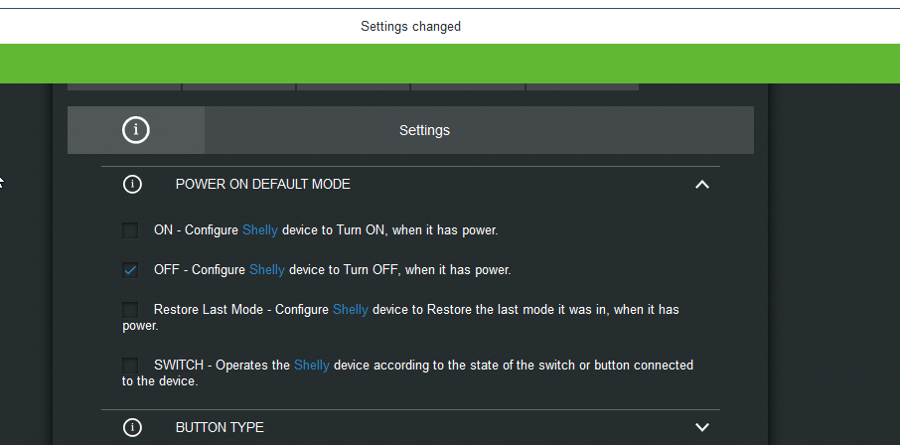Viewport: 900px width, 445px height.
Task: Uncheck the OFF power-on default checkbox
Action: point(130,270)
